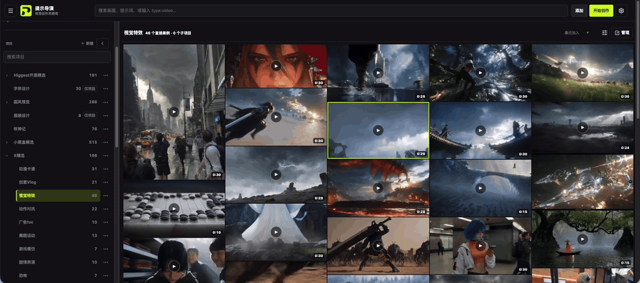The height and width of the screenshot is (283, 640).
Task: Open the white tent mountain thumbnail
Action: click(x=276, y=232)
